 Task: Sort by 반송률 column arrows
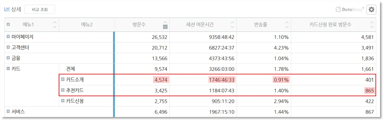coord(287,25)
